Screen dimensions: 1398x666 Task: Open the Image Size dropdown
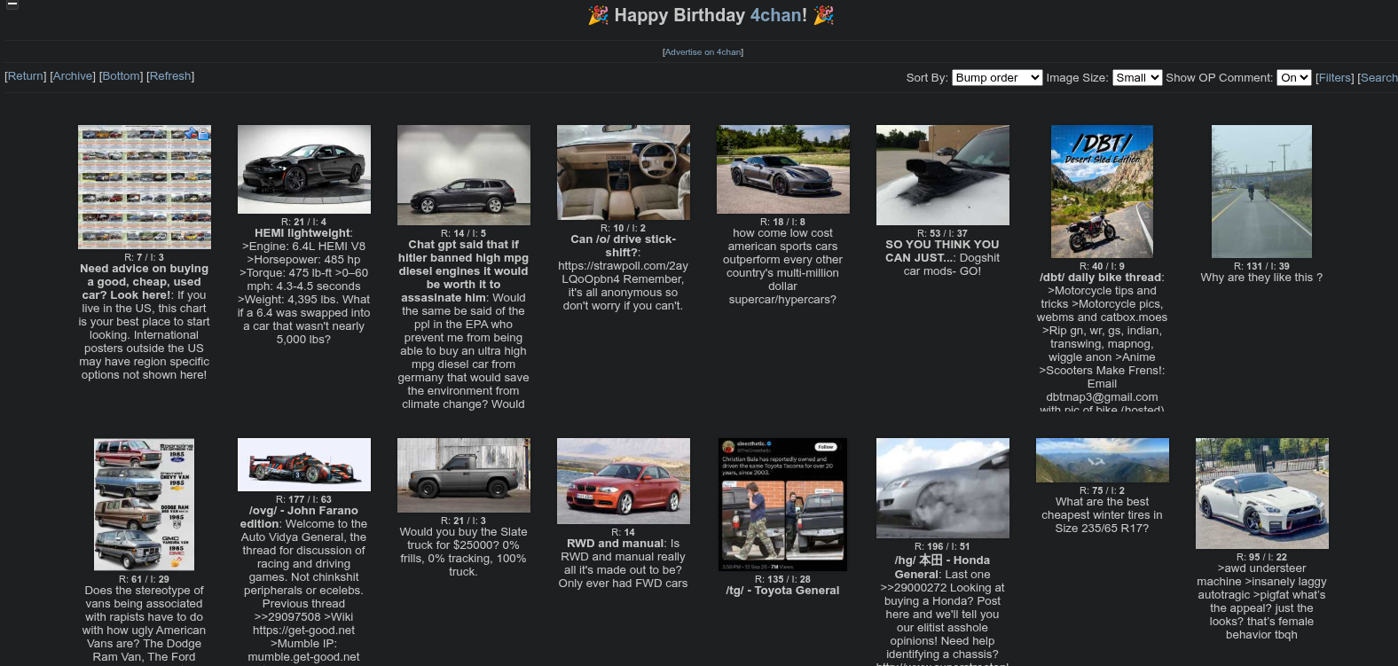1137,78
